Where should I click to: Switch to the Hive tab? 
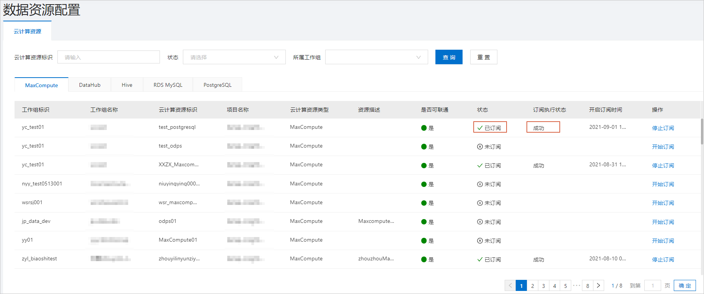click(127, 85)
